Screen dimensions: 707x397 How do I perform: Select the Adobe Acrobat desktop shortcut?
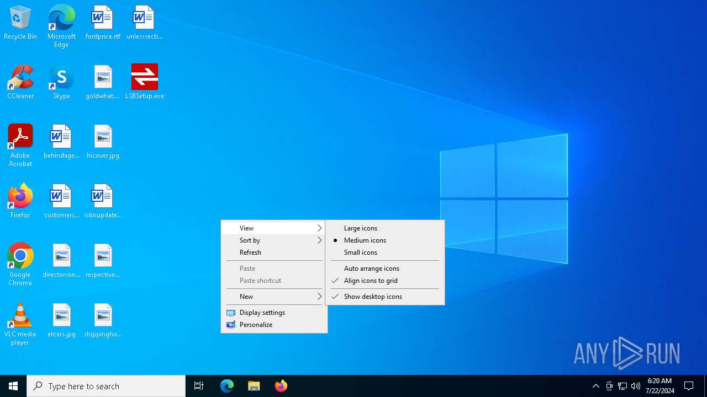[20, 145]
